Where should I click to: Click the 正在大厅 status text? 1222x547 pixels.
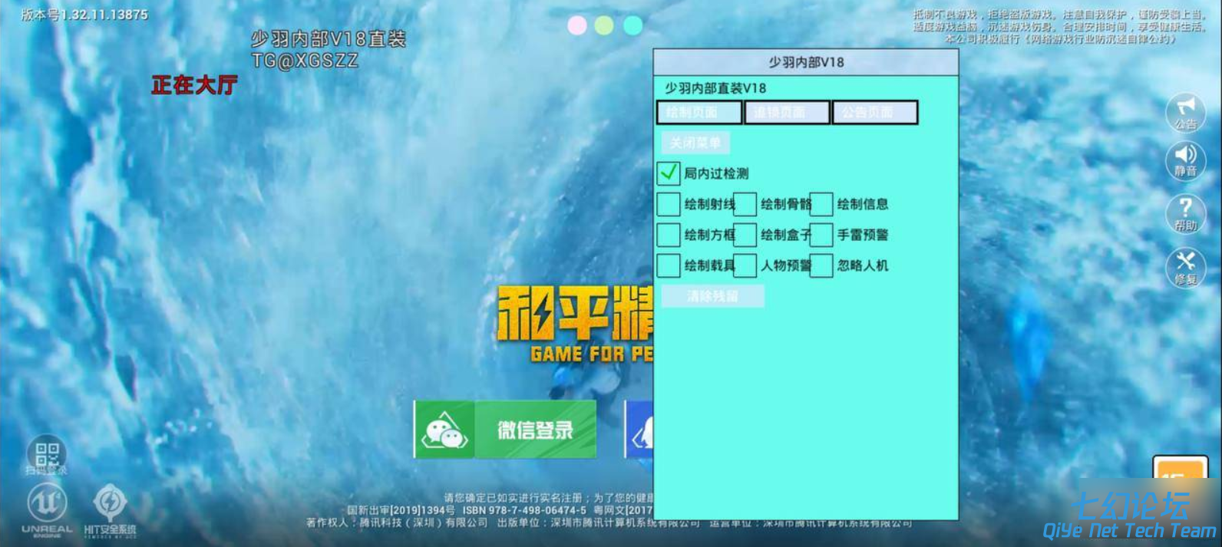pos(194,85)
